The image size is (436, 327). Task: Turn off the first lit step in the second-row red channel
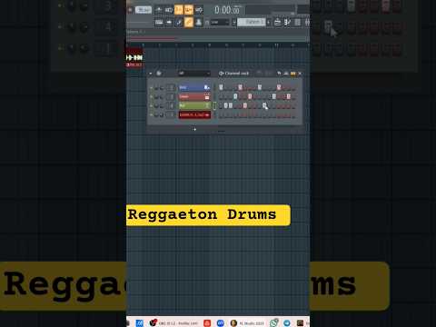pyautogui.click(x=235, y=96)
